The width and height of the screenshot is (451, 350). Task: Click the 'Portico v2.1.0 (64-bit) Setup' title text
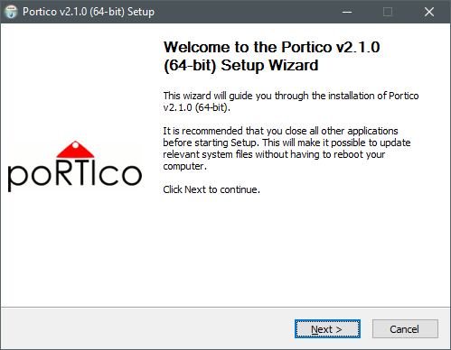coord(89,12)
